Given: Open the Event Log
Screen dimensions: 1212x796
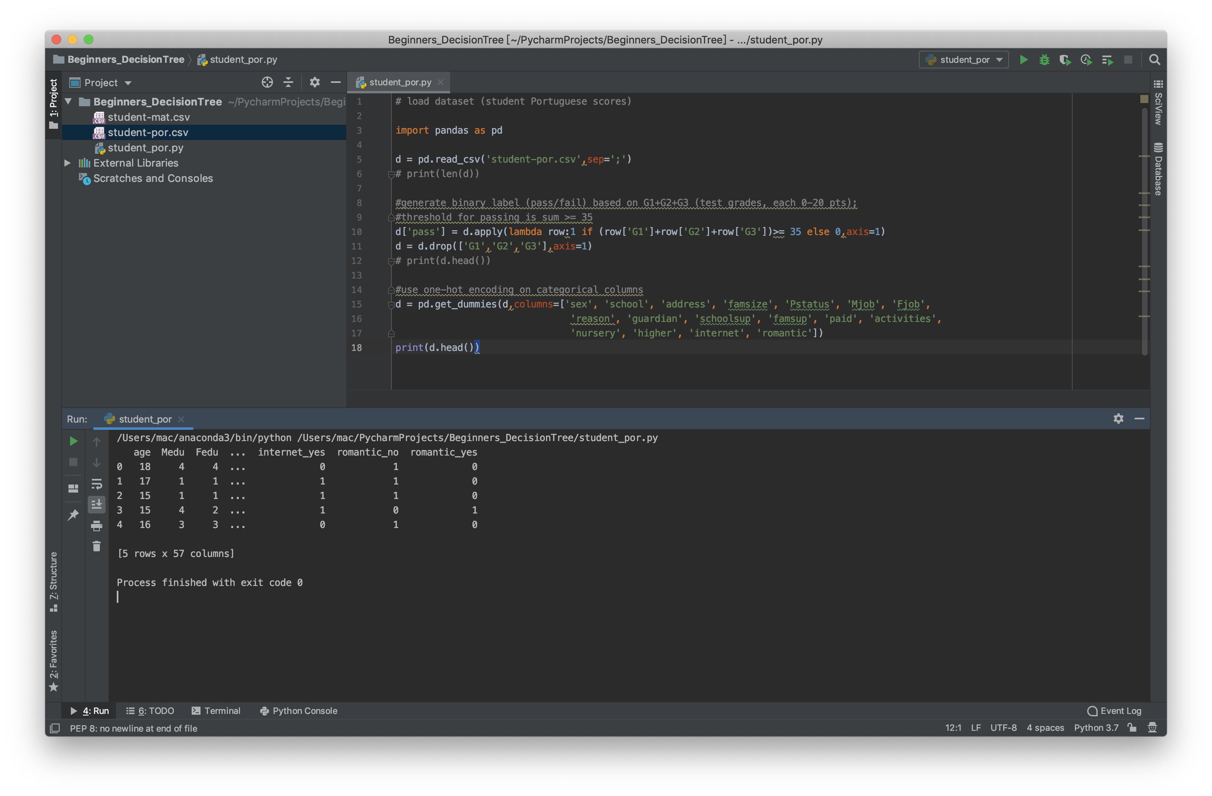Looking at the screenshot, I should click(1114, 711).
